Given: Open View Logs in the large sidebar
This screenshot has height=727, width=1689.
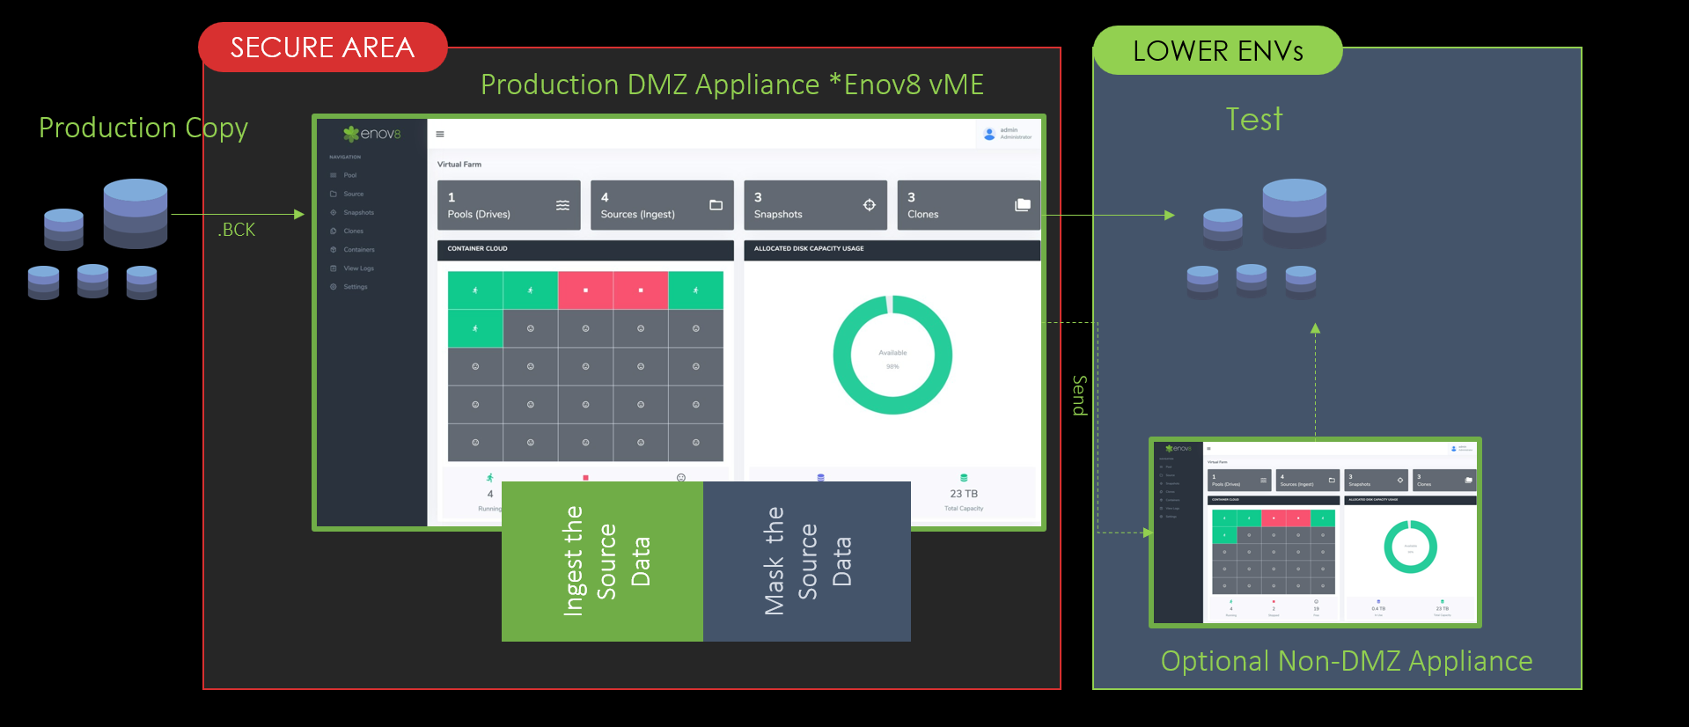Looking at the screenshot, I should (358, 268).
